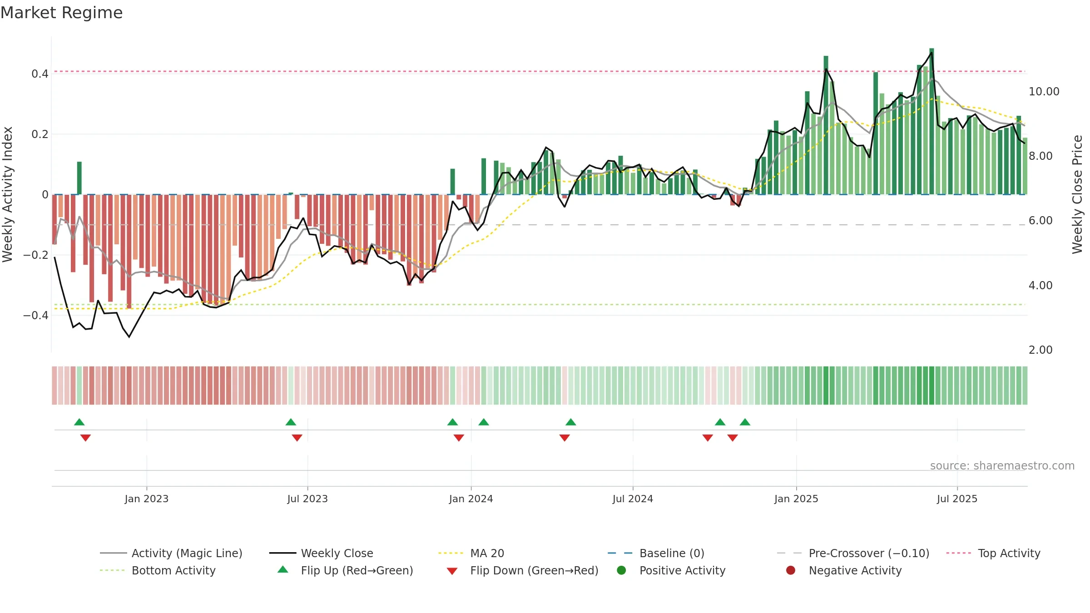Click the Jan 2024 x-axis label
The width and height of the screenshot is (1090, 613).
471,499
